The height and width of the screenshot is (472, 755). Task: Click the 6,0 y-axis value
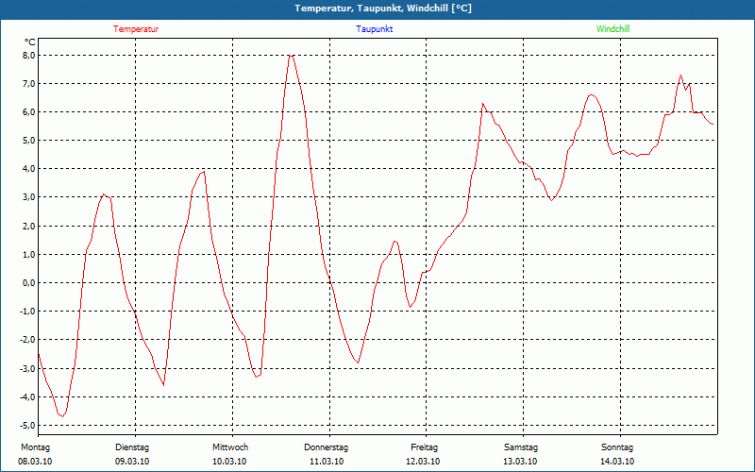click(x=29, y=112)
